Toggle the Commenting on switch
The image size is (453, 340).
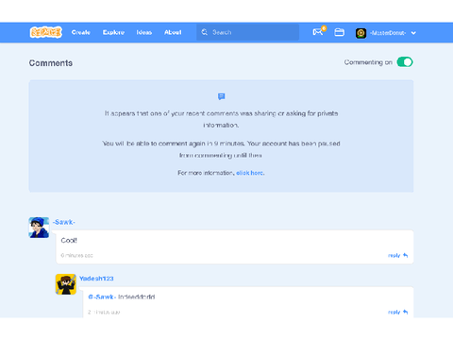coord(405,62)
